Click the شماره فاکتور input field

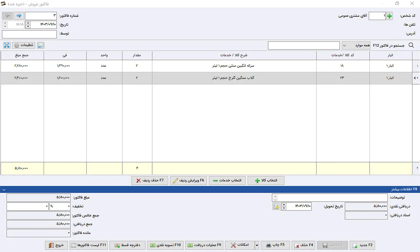(41, 16)
